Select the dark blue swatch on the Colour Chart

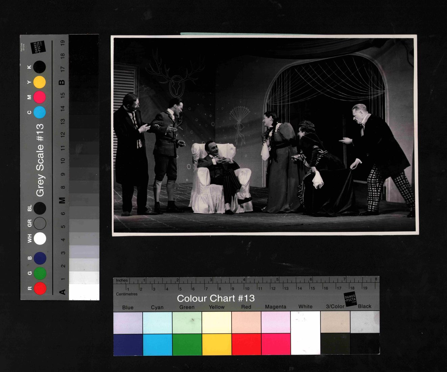[128, 344]
